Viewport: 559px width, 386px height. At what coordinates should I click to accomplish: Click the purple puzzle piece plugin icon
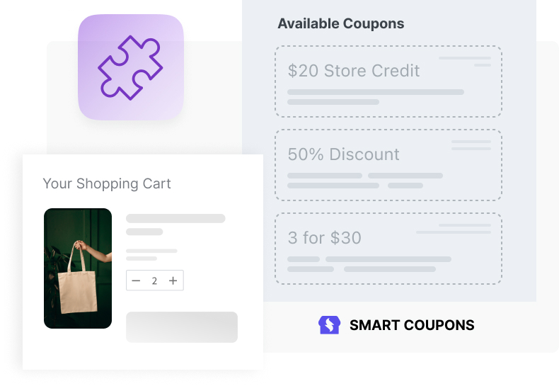pos(130,67)
